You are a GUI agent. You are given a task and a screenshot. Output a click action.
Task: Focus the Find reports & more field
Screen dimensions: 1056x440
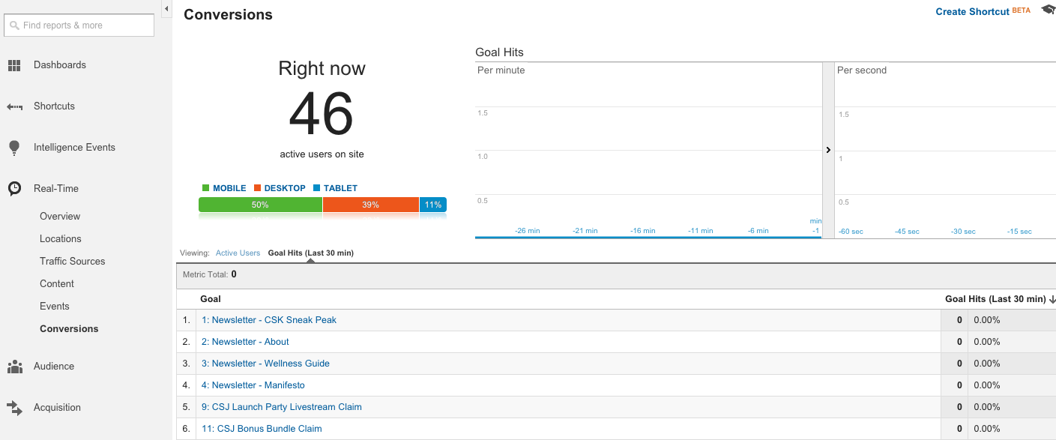(84, 25)
